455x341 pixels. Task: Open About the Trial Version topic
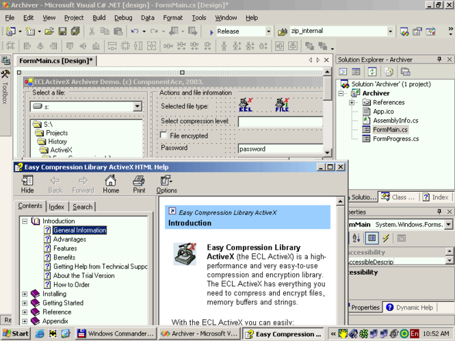(x=84, y=276)
